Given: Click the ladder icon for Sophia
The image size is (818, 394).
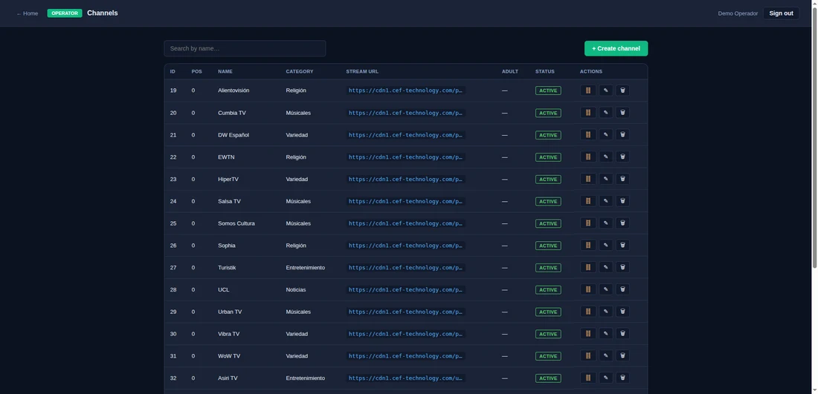Looking at the screenshot, I should coord(588,245).
